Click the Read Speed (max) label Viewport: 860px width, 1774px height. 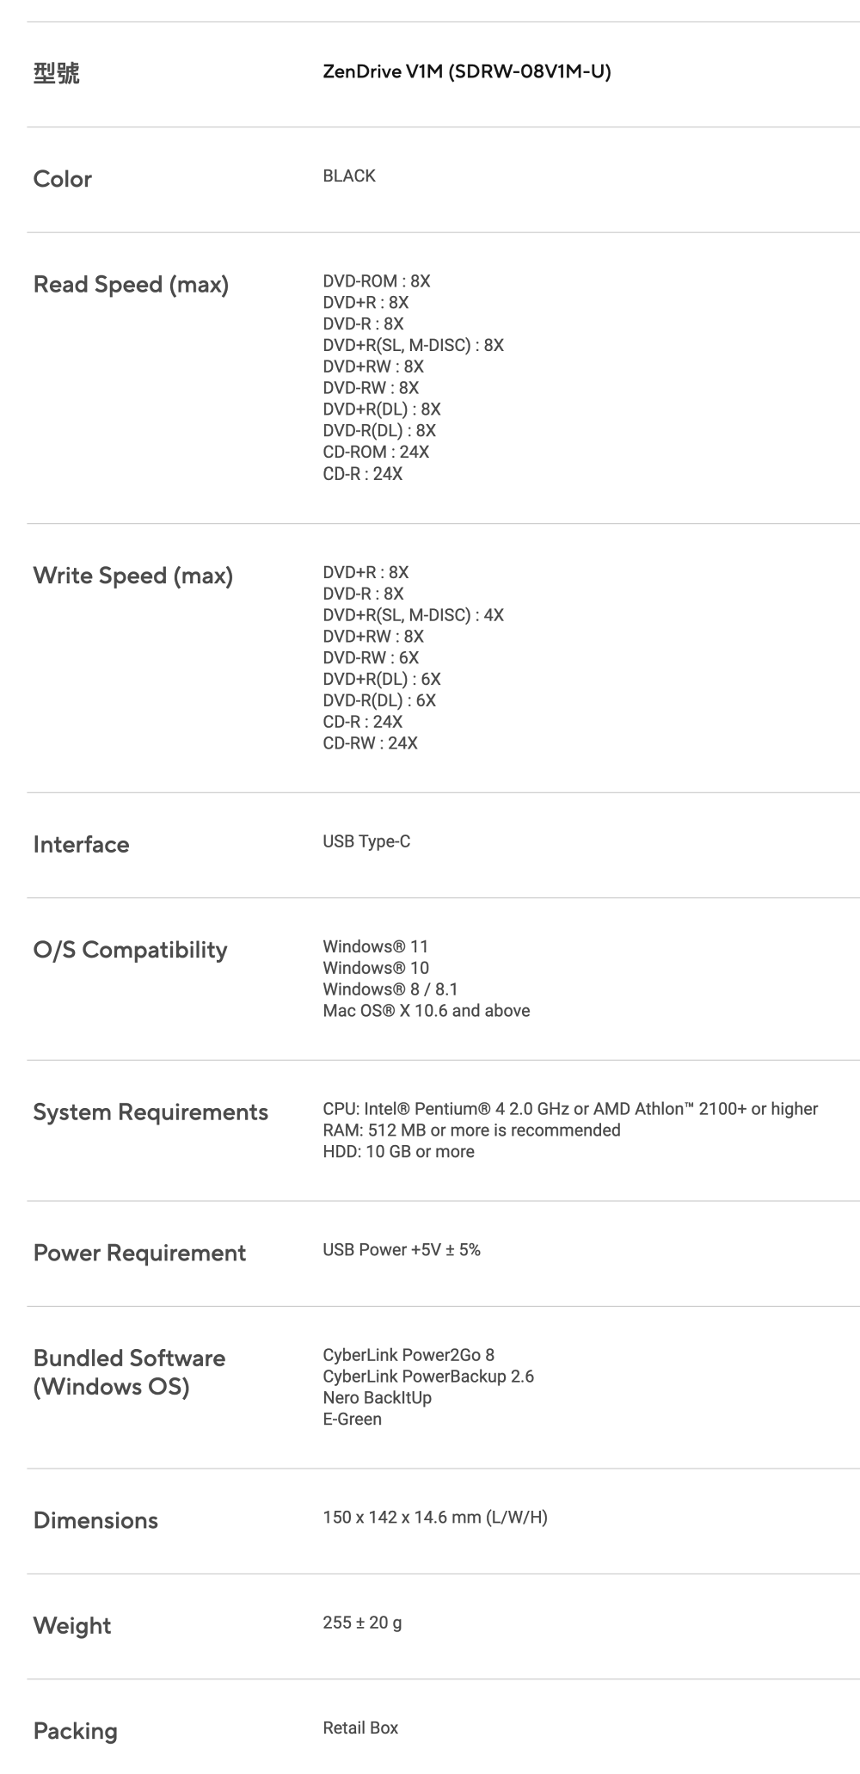pos(131,284)
